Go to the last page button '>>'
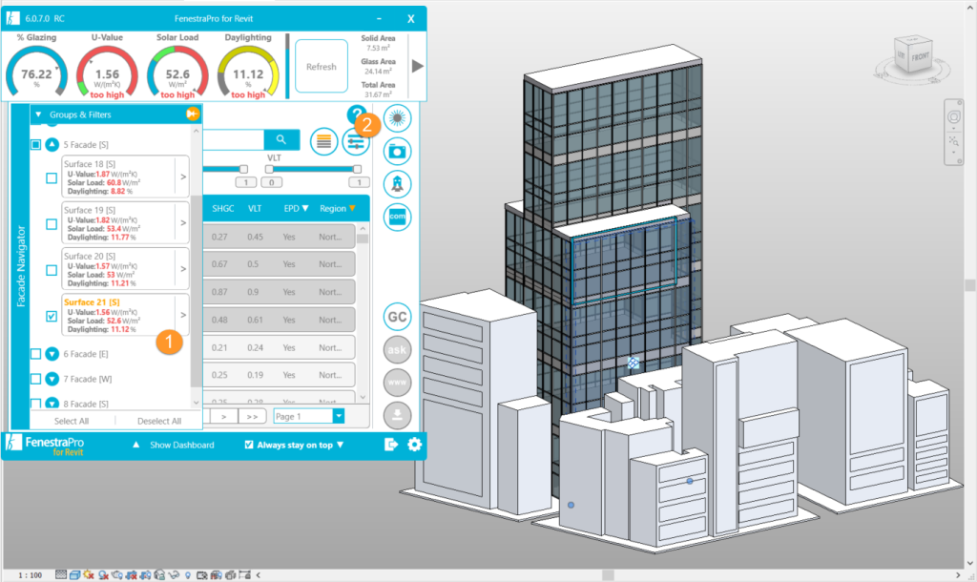 (x=252, y=416)
